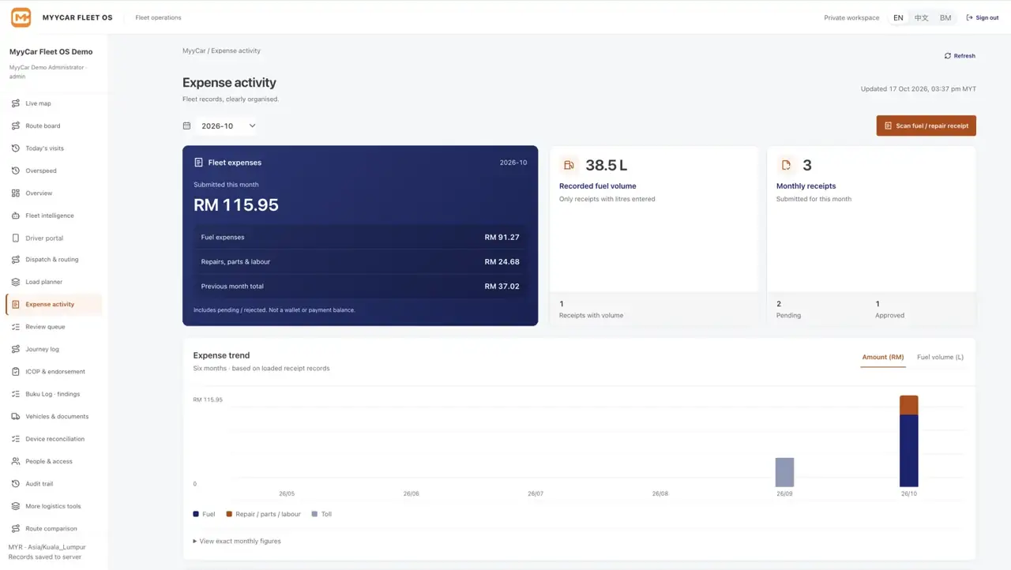The image size is (1011, 570).
Task: Switch language to EN
Action: 898,18
